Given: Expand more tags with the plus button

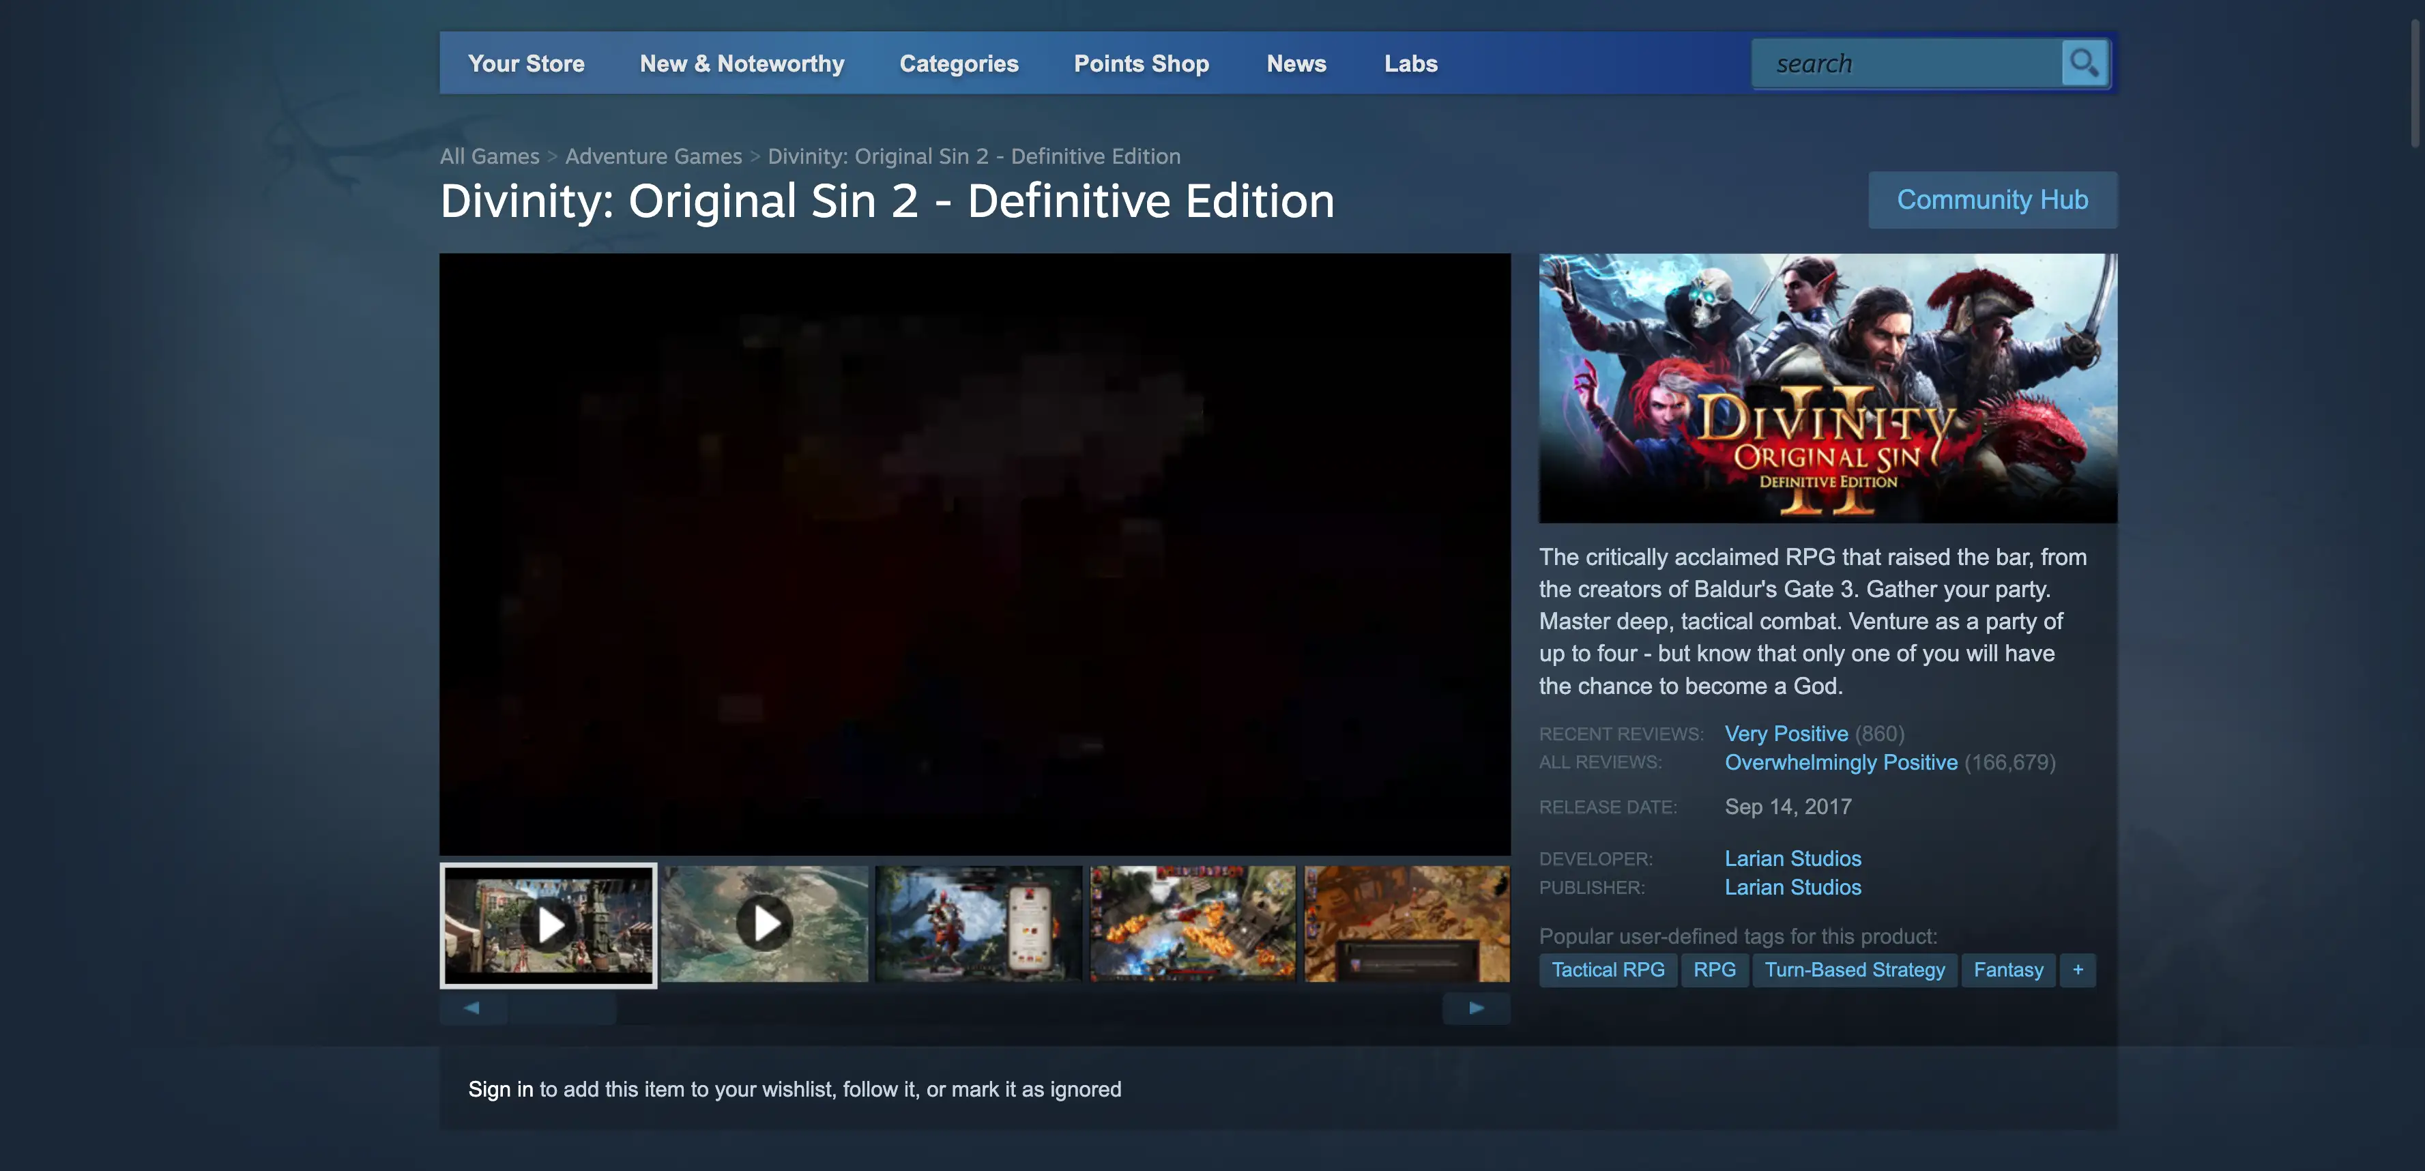Looking at the screenshot, I should (2078, 970).
